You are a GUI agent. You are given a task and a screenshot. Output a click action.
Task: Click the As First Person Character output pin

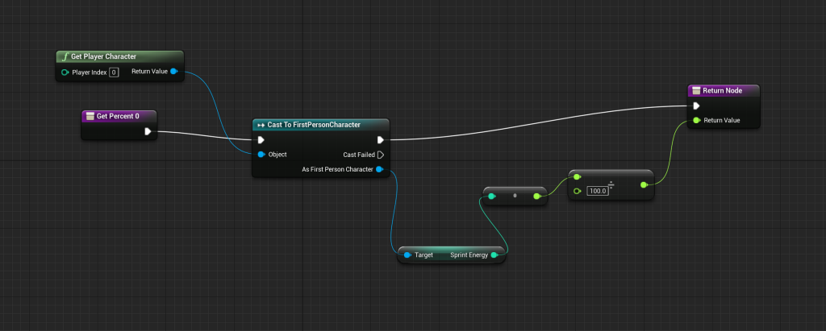pos(380,169)
